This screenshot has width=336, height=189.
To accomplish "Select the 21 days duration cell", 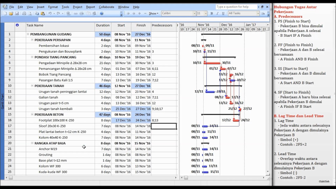I will click(103, 63).
